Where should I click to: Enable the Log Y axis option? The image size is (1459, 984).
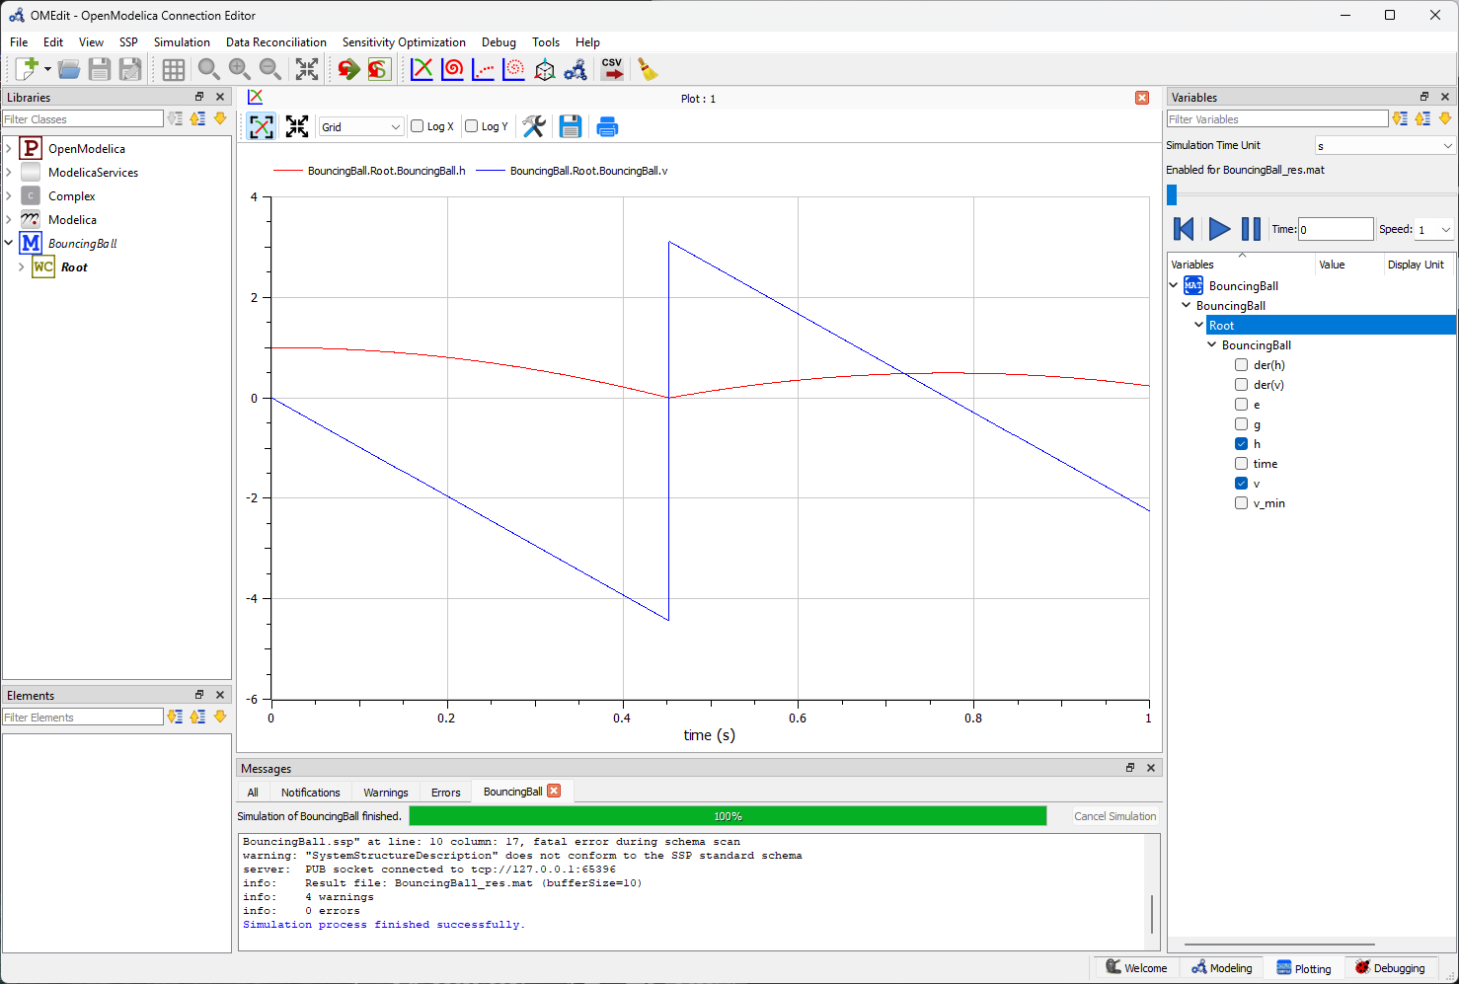[471, 126]
